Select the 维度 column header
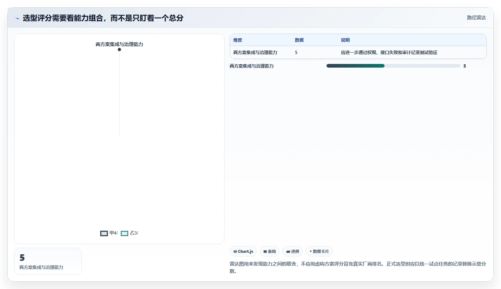The height and width of the screenshot is (289, 501). click(x=238, y=40)
